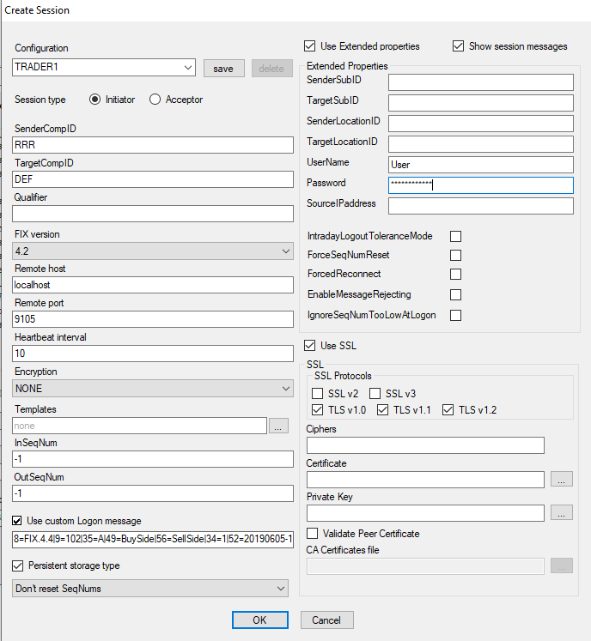Open the Configuration TRADER1 dropdown
Screen dimensions: 591x641
point(104,68)
